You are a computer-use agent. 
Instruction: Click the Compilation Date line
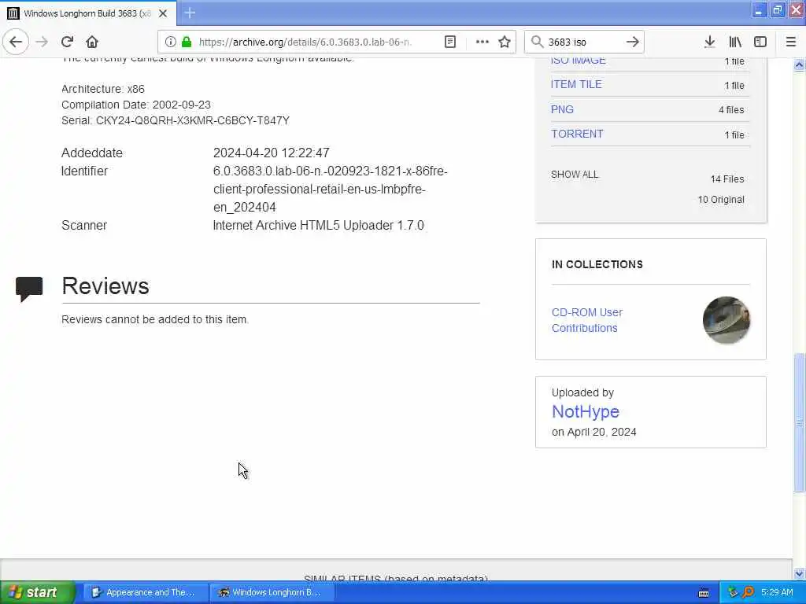coord(135,105)
